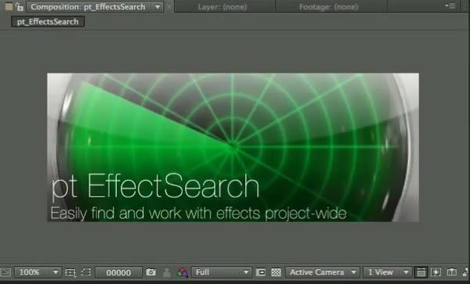Open the Full resolution dropdown
The image size is (470, 284).
pyautogui.click(x=222, y=272)
